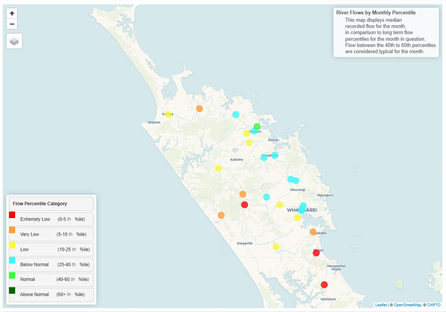Click the Above Normal (60+th %ile) legend text
Screen dimensions: 446x312
52,294
